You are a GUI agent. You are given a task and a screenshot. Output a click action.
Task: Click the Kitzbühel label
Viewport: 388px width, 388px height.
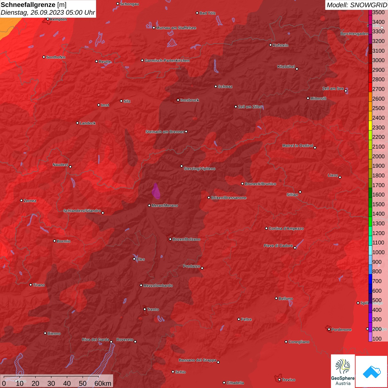[286, 67]
